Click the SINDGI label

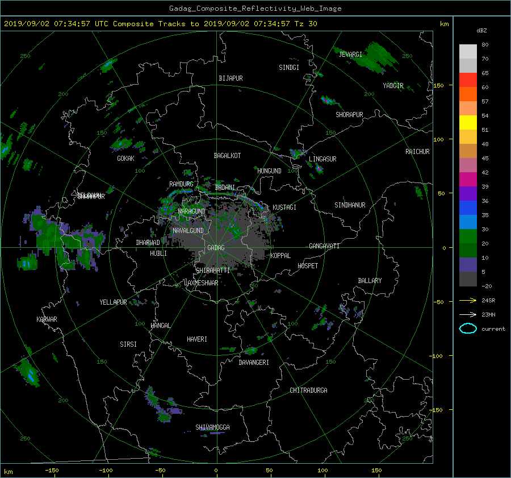click(x=289, y=67)
